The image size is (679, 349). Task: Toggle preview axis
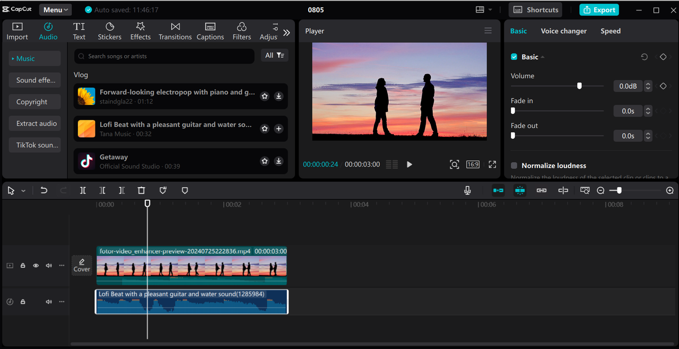click(563, 190)
